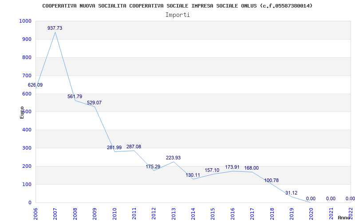Click the 100 y-axis tick label
This screenshot has width=355, height=222.
[27, 184]
